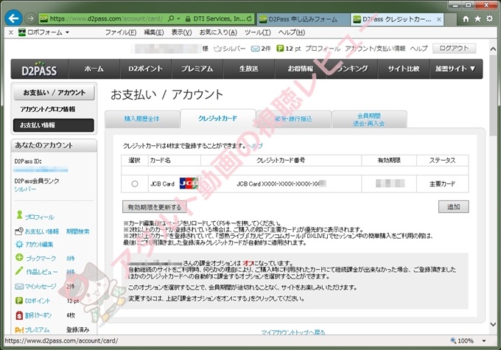Image resolution: width=501 pixels, height=350 pixels.
Task: Click ブックマーク green plus icon
Action: tap(19, 257)
